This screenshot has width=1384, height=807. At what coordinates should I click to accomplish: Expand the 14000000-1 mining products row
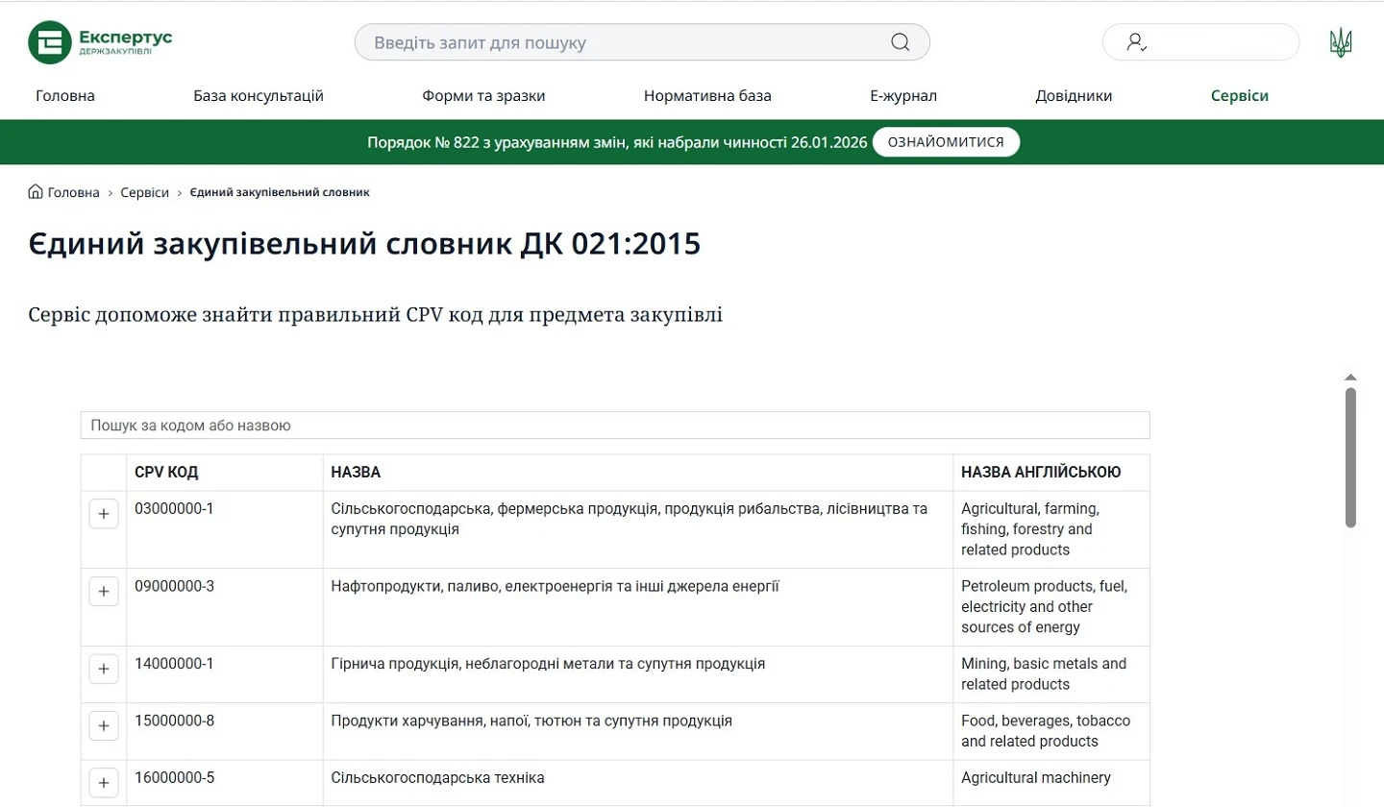pyautogui.click(x=103, y=668)
